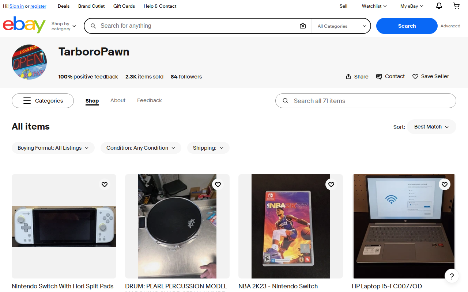Open the help question mark button
Screen dimensions: 468x292
click(452, 276)
